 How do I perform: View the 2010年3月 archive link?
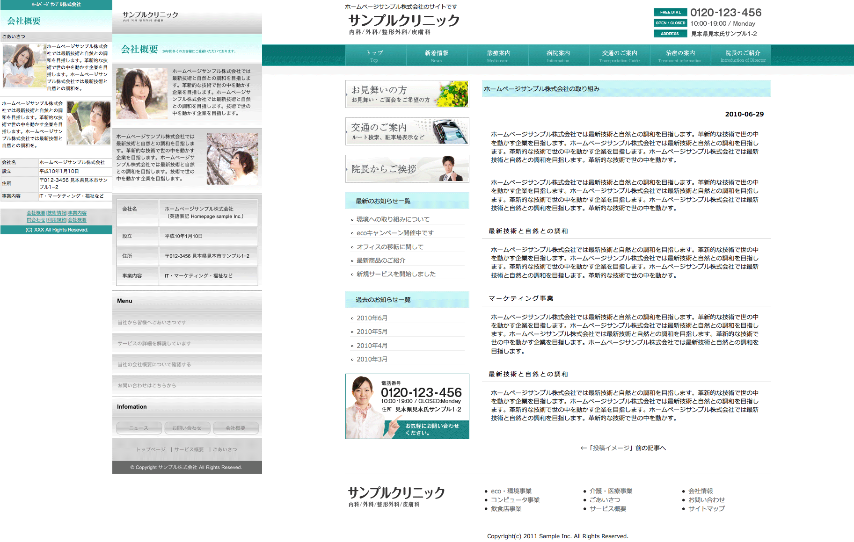click(372, 359)
